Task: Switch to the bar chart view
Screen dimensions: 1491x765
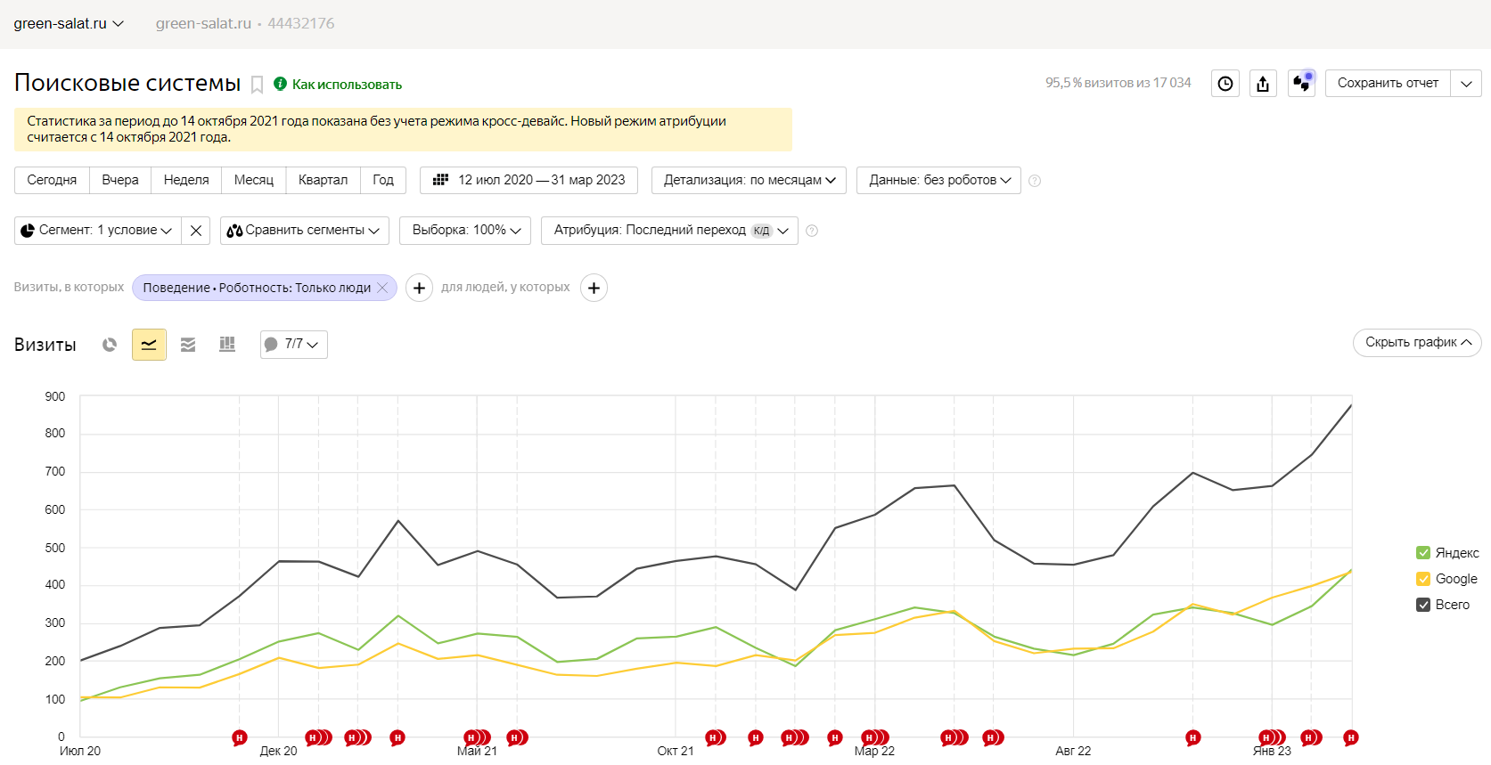Action: coord(227,345)
